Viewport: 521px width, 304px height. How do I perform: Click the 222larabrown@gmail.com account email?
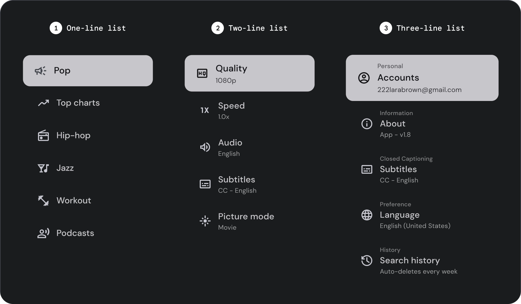(x=420, y=90)
